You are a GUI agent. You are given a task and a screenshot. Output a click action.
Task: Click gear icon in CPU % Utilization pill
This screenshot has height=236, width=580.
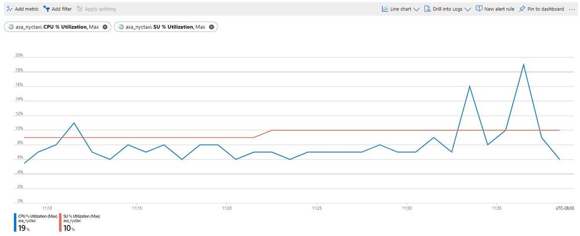[x=11, y=27]
